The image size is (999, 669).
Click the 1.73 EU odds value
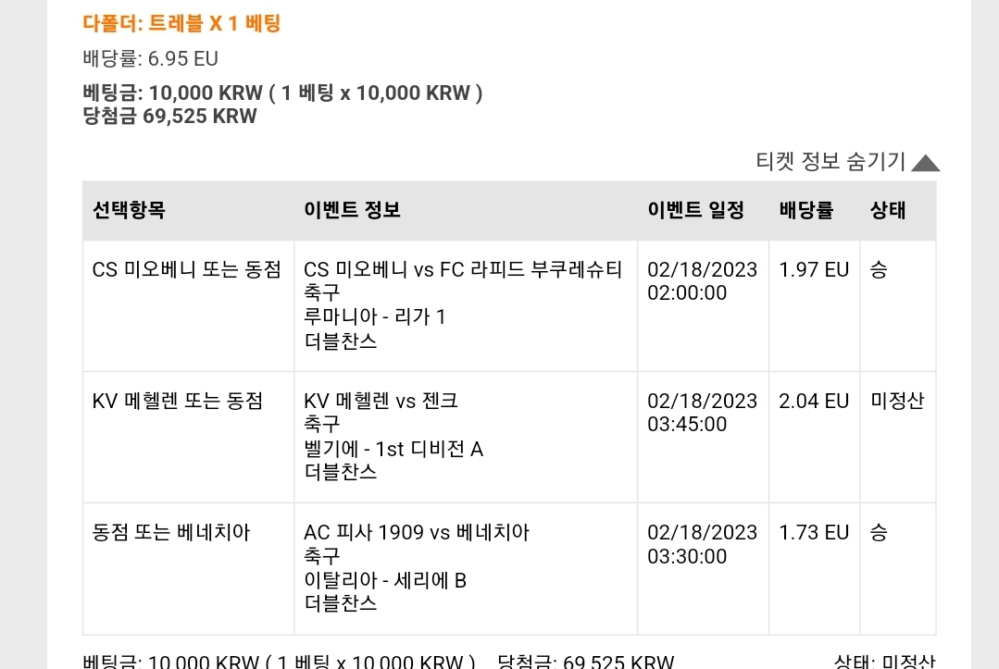pos(814,532)
